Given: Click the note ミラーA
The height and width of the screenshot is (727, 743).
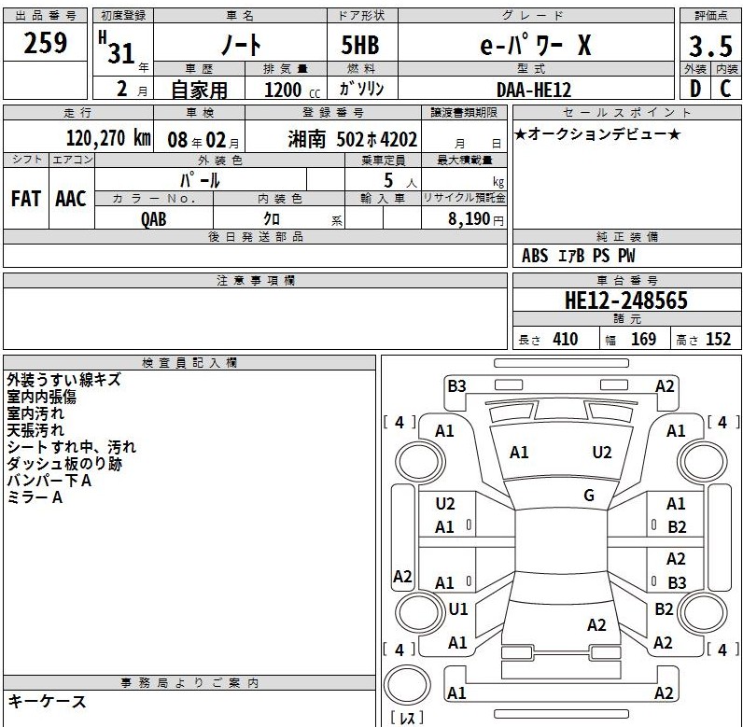Looking at the screenshot, I should 35,497.
